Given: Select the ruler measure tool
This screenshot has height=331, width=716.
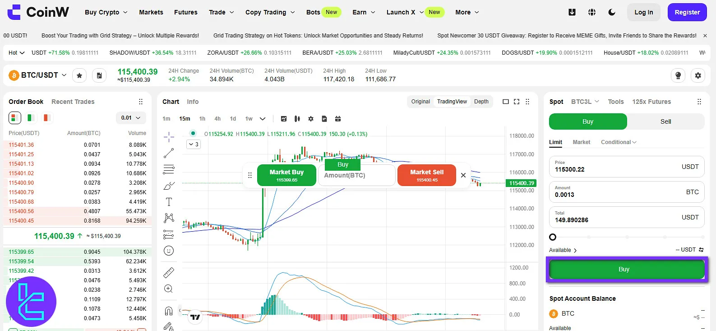Looking at the screenshot, I should [169, 272].
